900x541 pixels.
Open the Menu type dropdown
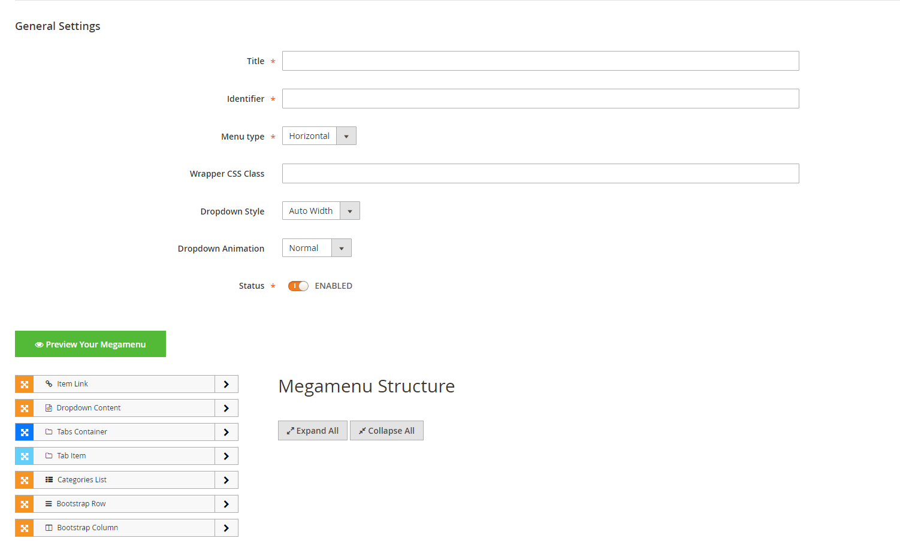tap(319, 136)
